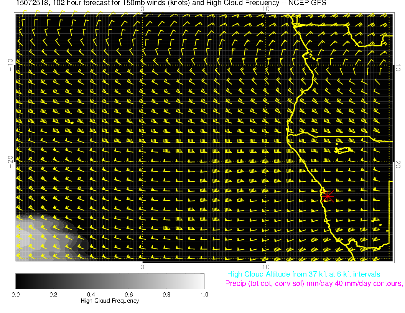Select the 0.4 colorbar tick label
Screen dimensions: 405x313
(91, 295)
